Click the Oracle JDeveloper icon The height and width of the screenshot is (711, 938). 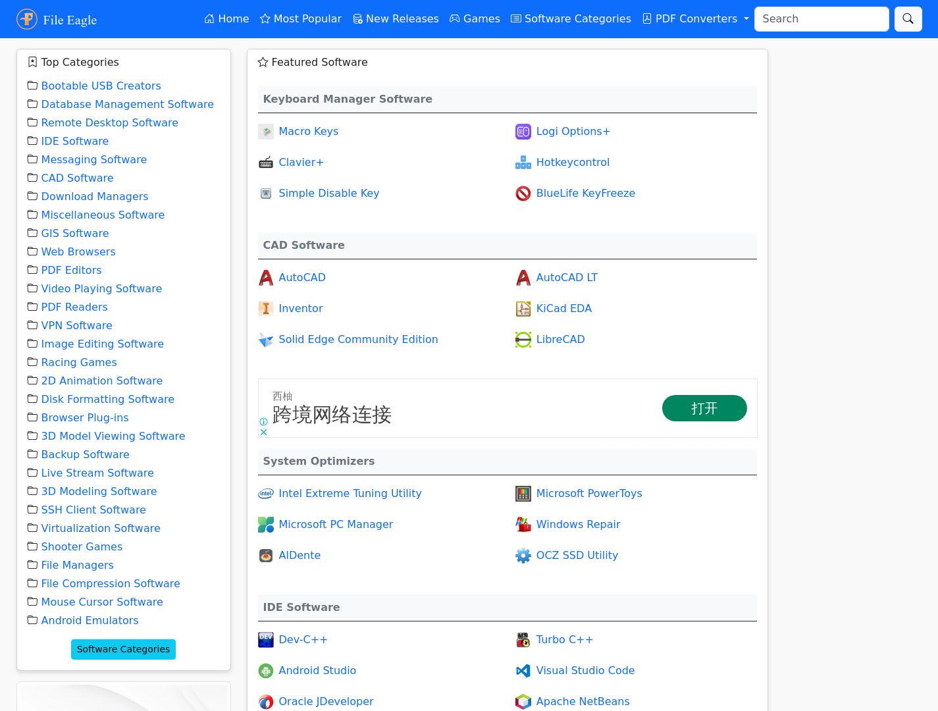pos(266,702)
